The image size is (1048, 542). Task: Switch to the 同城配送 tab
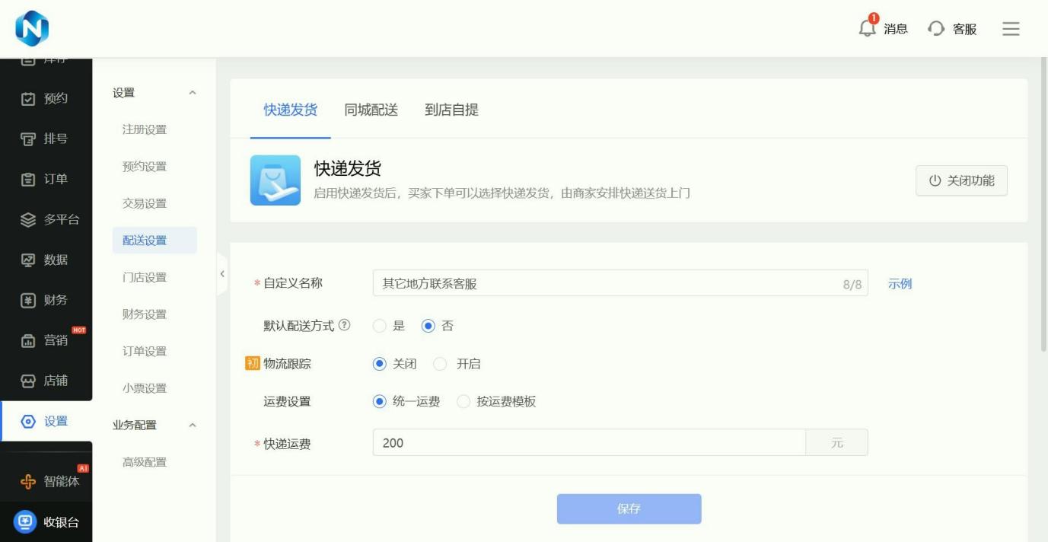pos(371,110)
